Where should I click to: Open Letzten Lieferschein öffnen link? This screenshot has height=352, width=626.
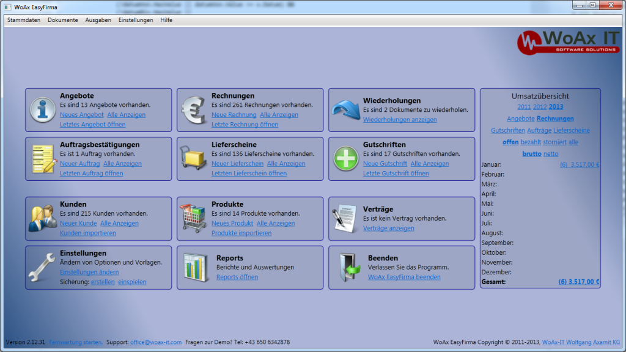[249, 173]
